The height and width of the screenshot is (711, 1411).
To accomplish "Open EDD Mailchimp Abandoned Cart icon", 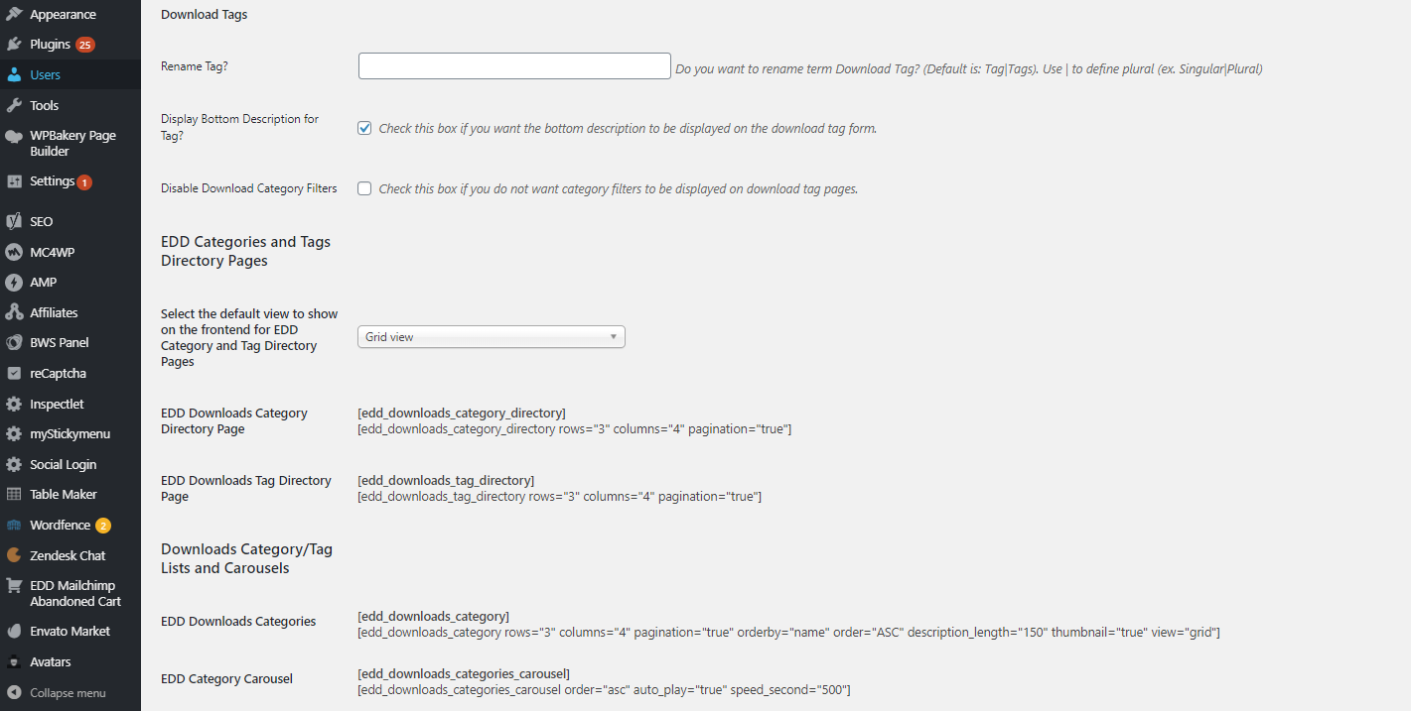I will pyautogui.click(x=14, y=586).
